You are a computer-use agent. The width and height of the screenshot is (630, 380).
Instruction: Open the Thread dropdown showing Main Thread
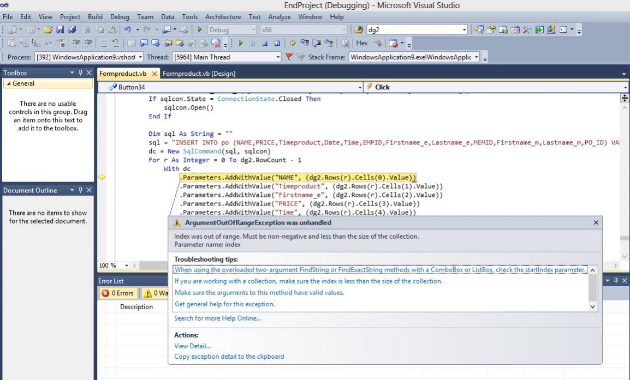pos(277,57)
